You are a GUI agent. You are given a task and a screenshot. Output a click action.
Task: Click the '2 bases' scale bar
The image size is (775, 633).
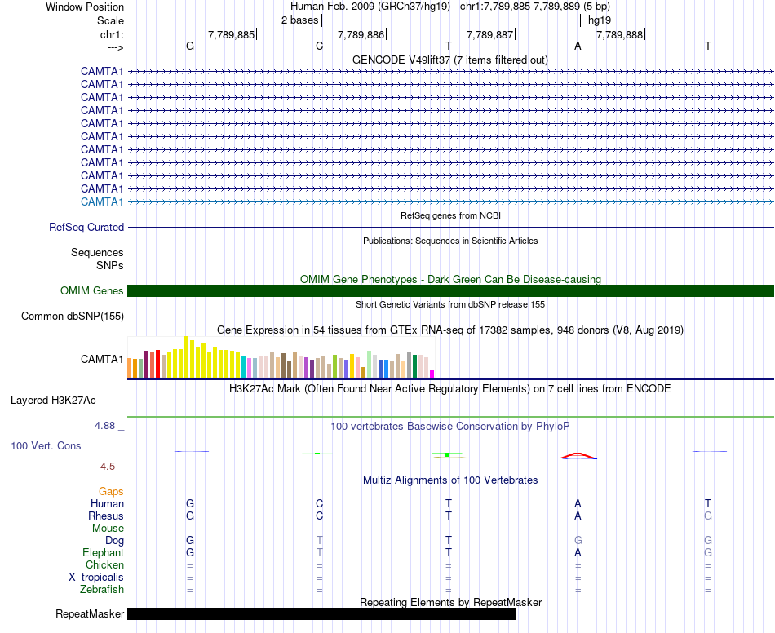(451, 20)
